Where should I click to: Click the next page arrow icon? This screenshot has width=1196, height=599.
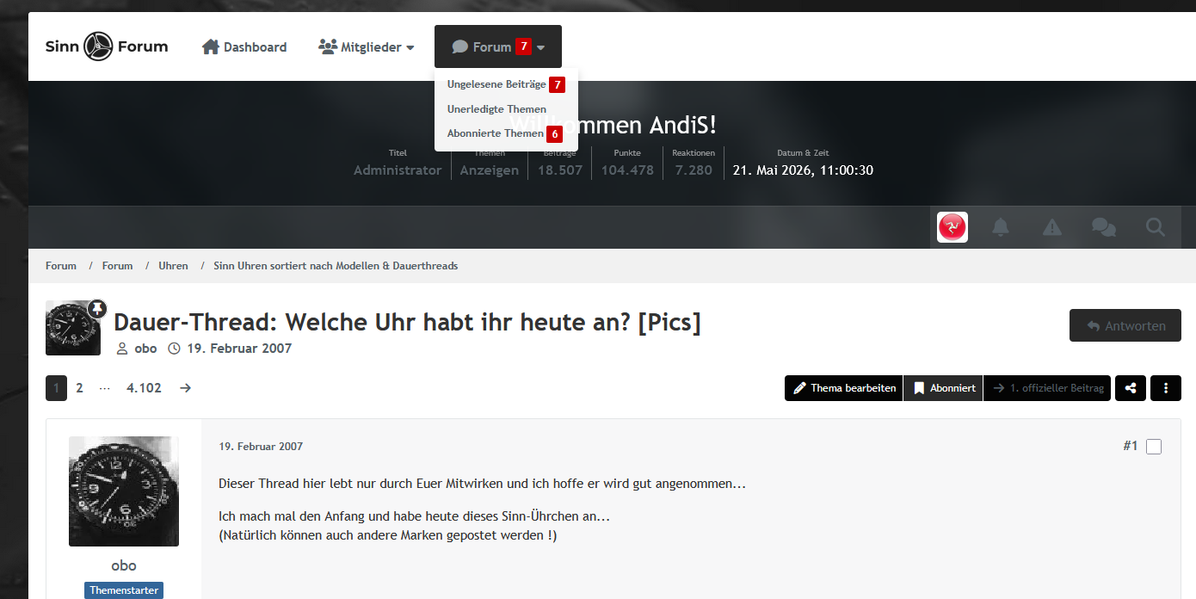185,388
